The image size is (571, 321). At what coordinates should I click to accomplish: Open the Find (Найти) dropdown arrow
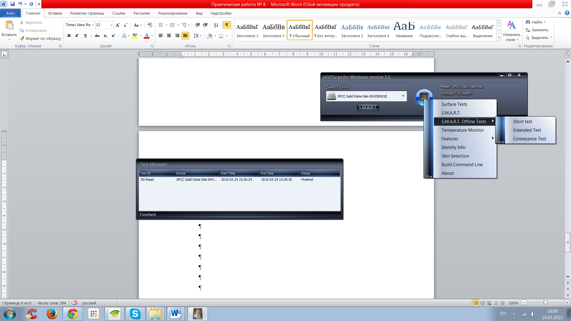[545, 22]
